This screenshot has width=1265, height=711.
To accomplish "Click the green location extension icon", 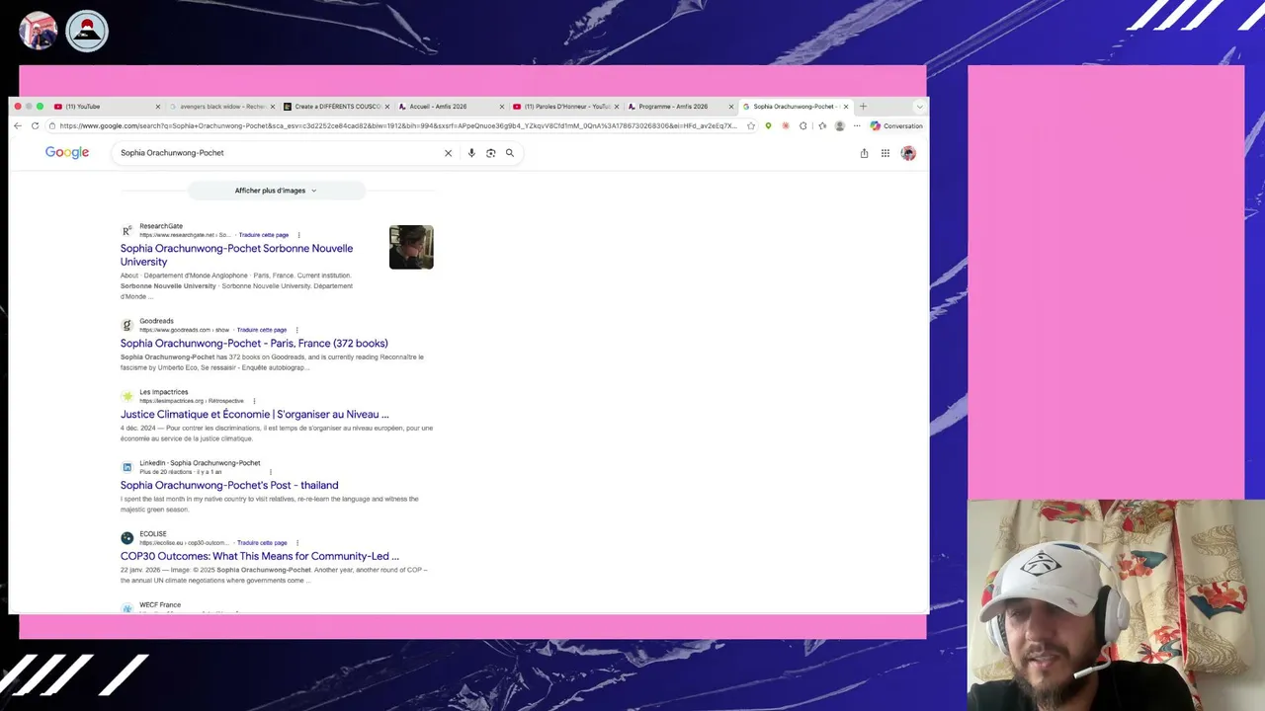I will point(768,125).
